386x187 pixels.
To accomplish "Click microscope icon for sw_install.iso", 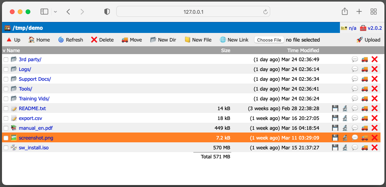I will coord(345,147).
